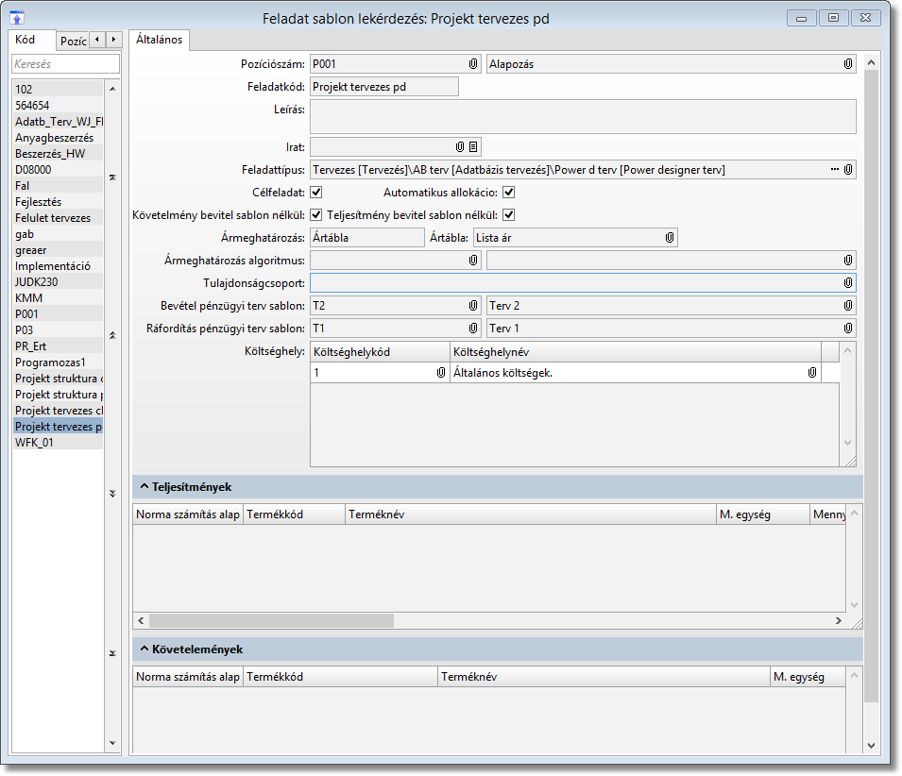Switch to the Pozíc tab in the sidebar
The image size is (902, 776).
click(73, 41)
